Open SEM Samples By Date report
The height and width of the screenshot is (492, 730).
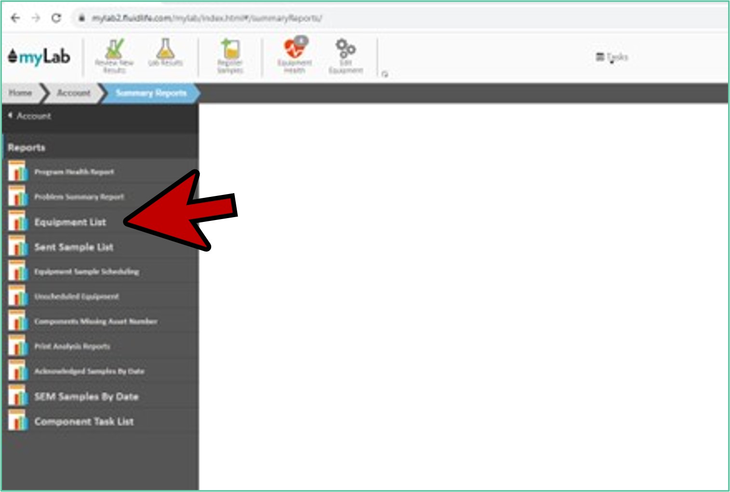(x=86, y=397)
